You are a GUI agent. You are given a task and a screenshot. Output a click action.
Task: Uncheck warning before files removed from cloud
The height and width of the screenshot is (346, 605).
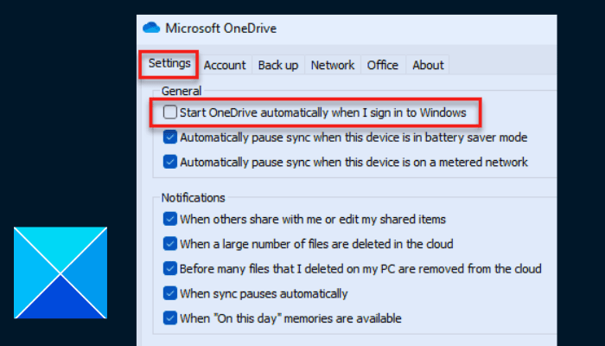[170, 269]
